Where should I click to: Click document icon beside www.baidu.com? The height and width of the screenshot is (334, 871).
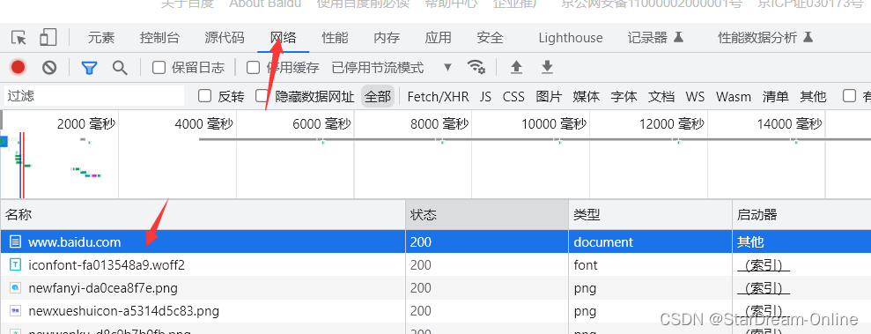tap(16, 242)
